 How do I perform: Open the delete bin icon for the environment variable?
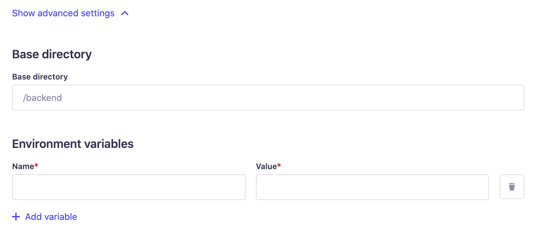[512, 187]
